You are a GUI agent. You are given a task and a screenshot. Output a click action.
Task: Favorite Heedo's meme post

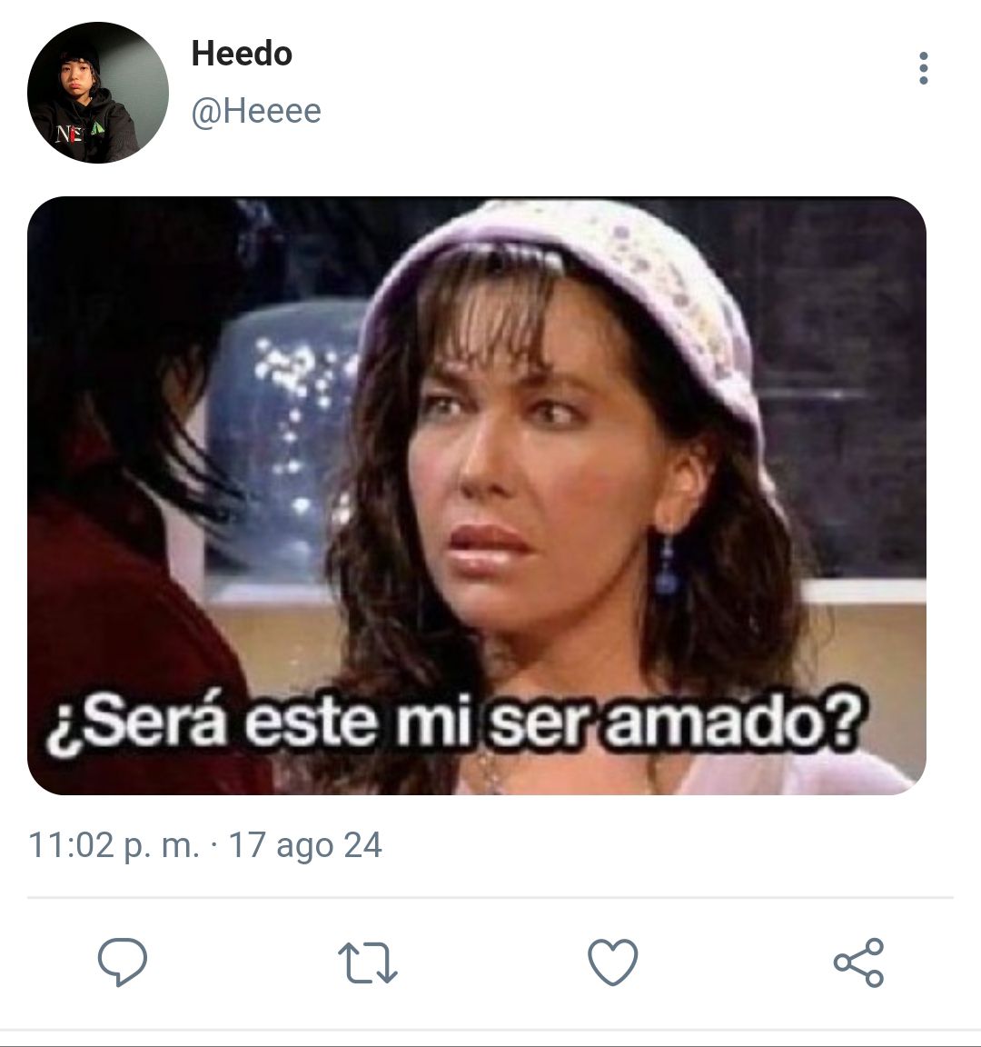pyautogui.click(x=612, y=962)
